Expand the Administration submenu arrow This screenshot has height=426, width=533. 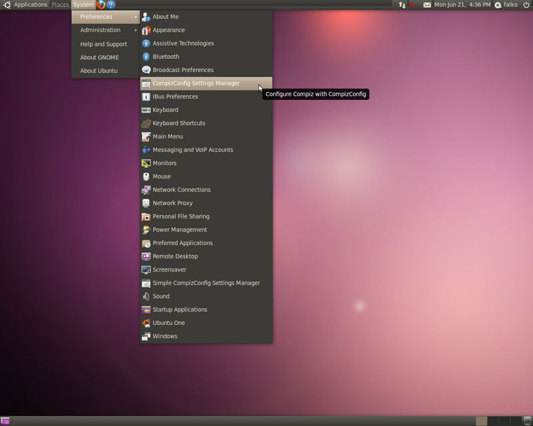click(x=136, y=30)
